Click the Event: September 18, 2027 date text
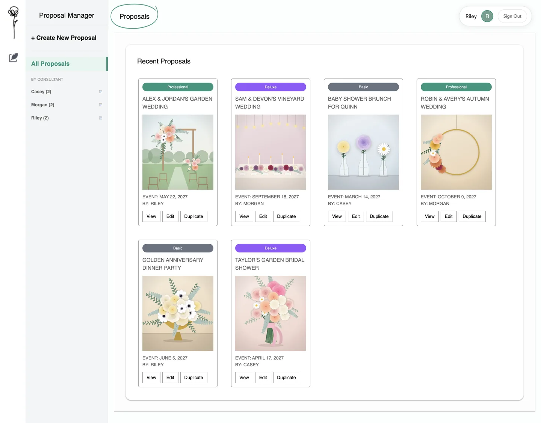The width and height of the screenshot is (541, 423). [x=267, y=197]
